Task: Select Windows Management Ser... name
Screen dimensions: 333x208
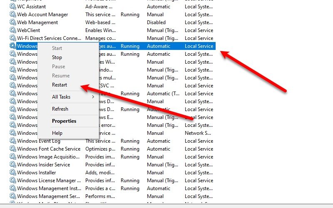Action: (x=48, y=196)
